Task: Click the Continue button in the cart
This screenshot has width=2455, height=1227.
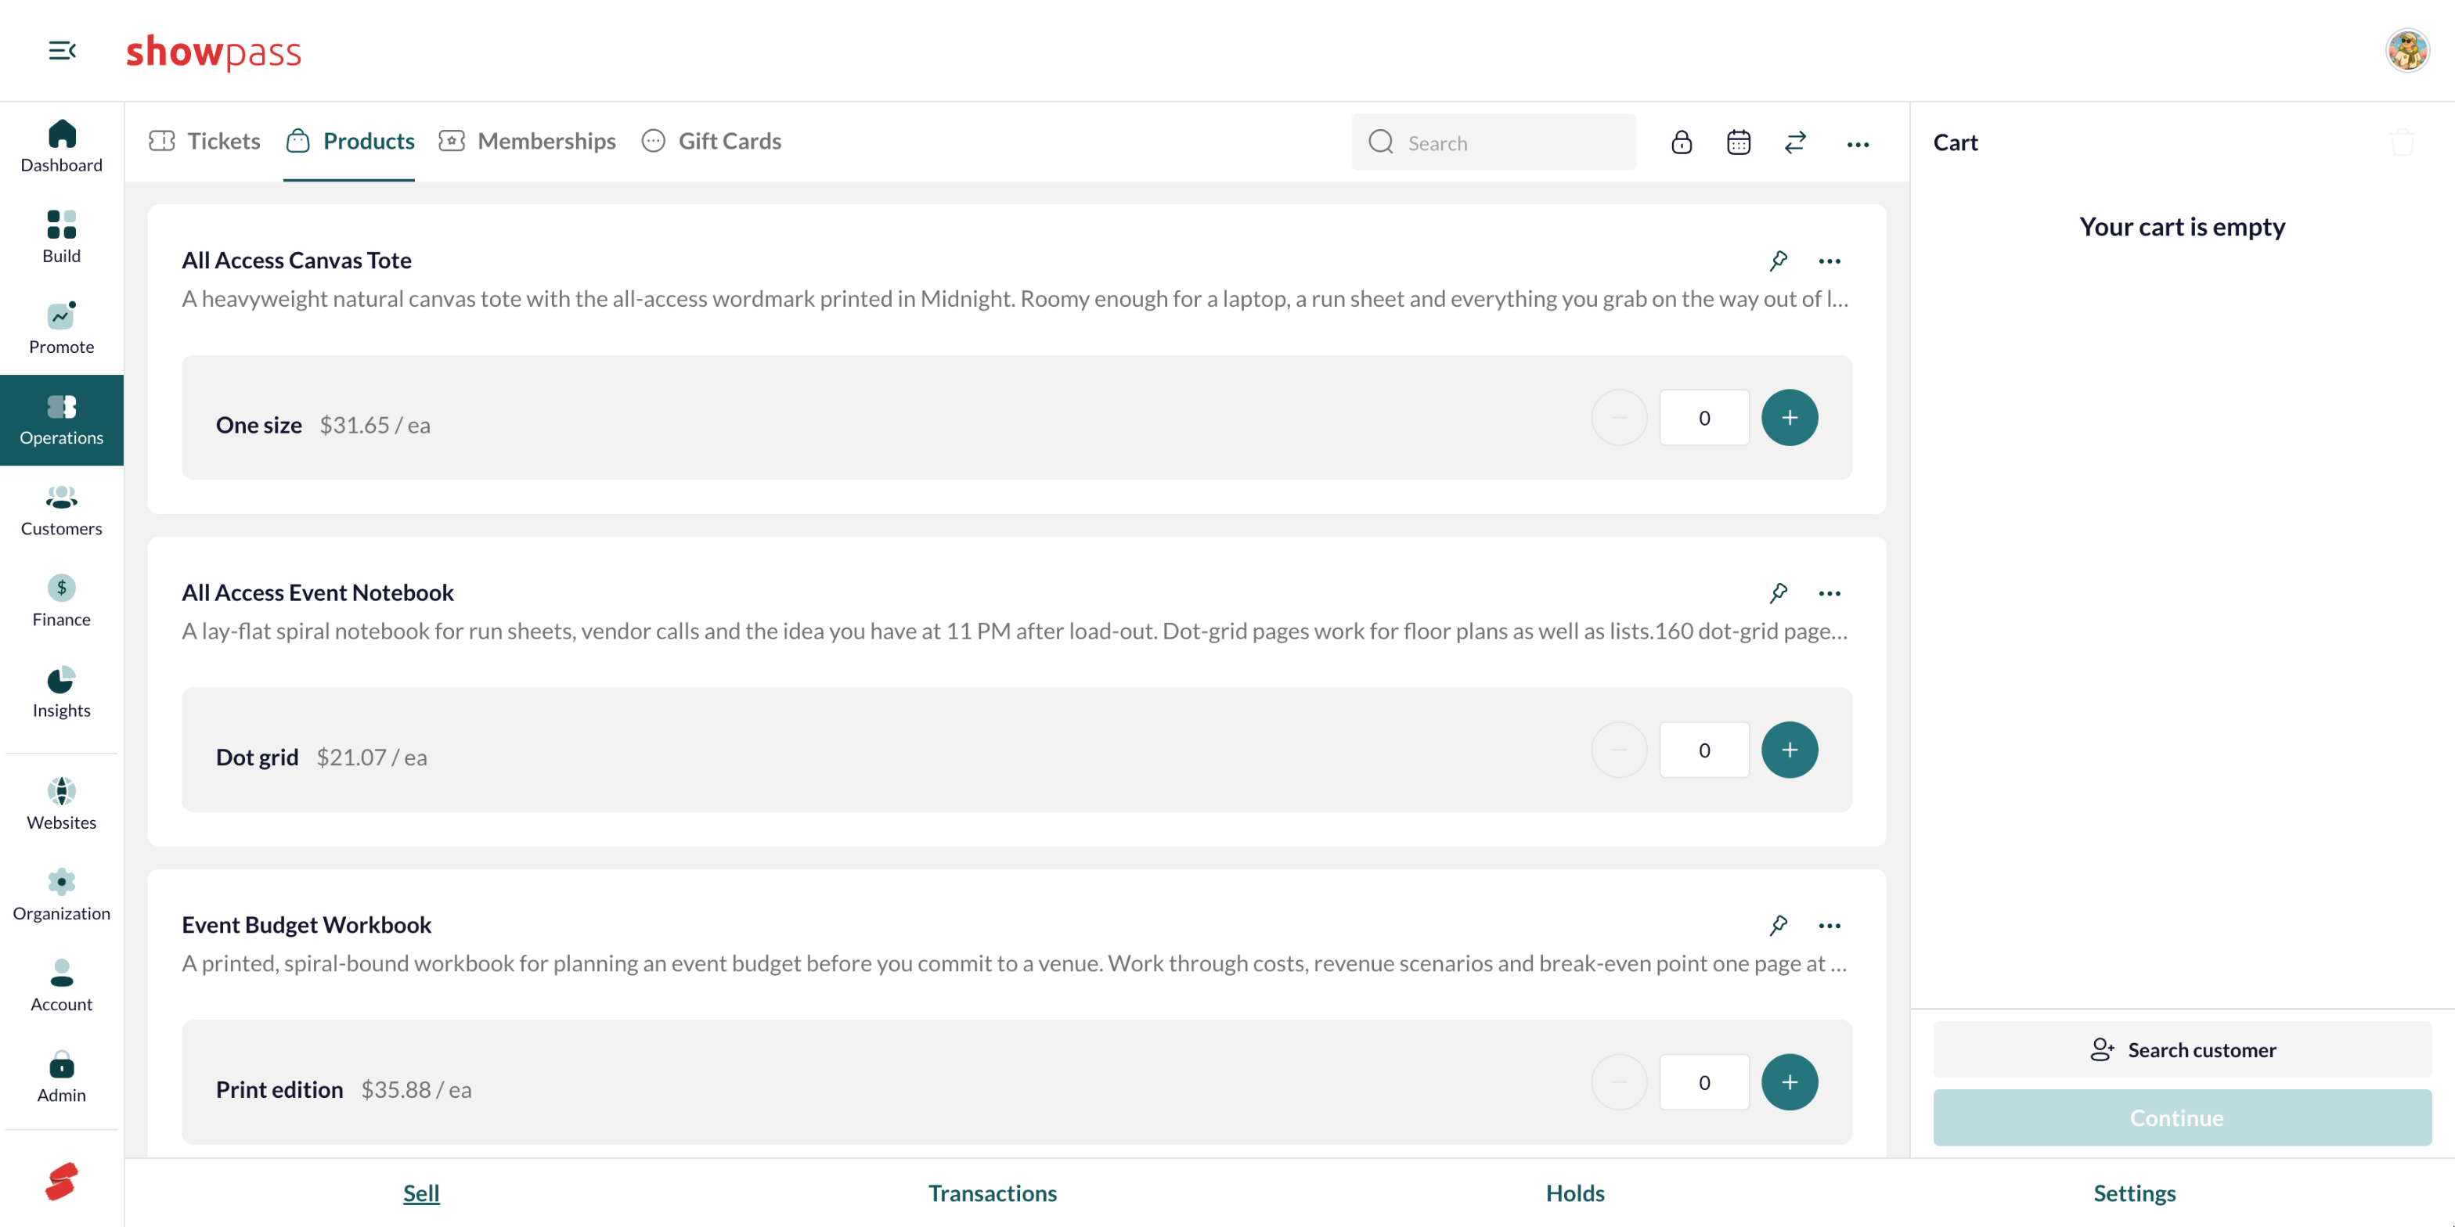Action: coord(2182,1117)
